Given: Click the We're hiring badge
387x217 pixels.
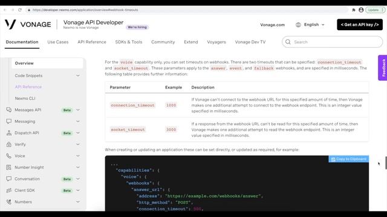Looking at the screenshot, I should point(137,27).
